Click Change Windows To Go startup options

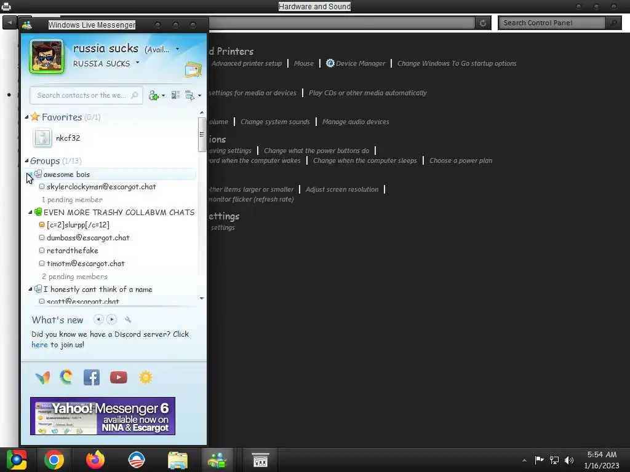click(x=457, y=63)
